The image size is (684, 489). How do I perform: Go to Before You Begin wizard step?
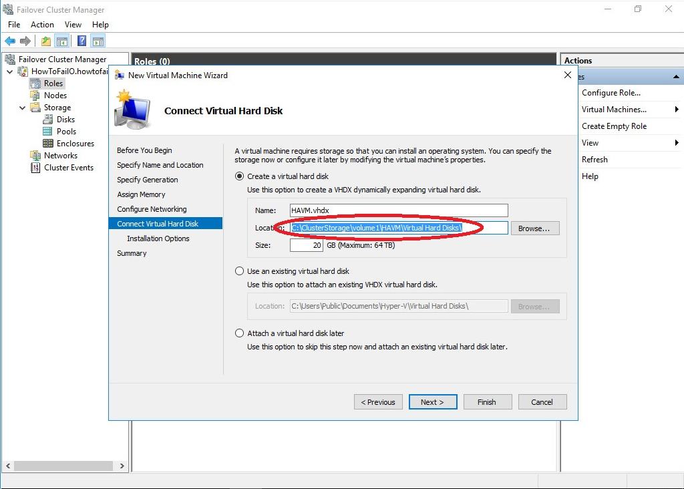coord(144,150)
